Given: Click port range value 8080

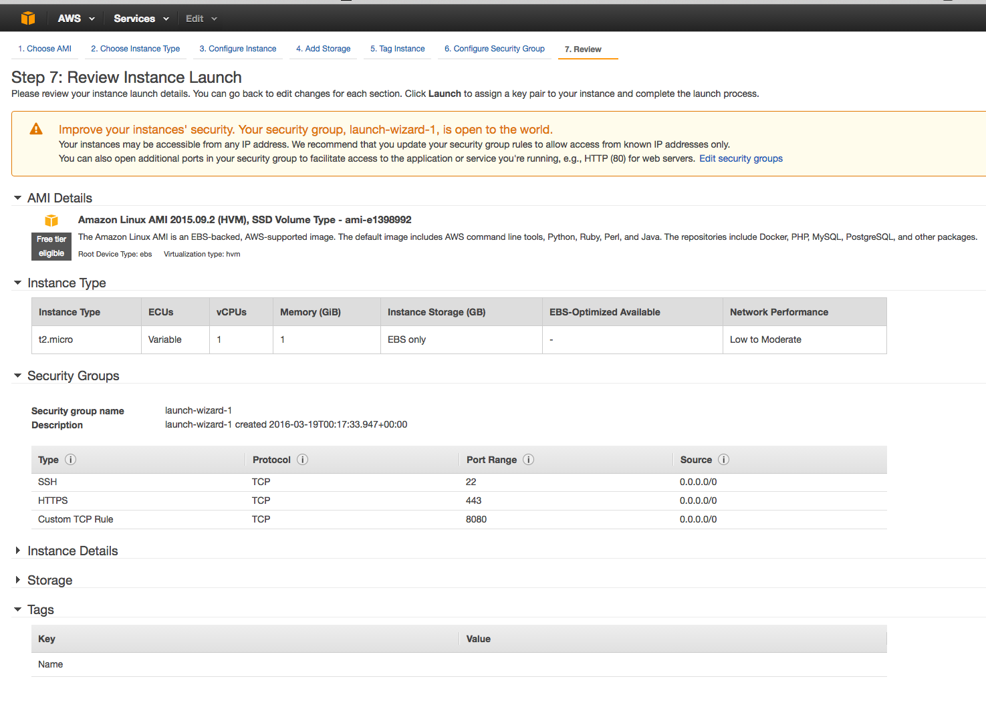Looking at the screenshot, I should [x=477, y=519].
